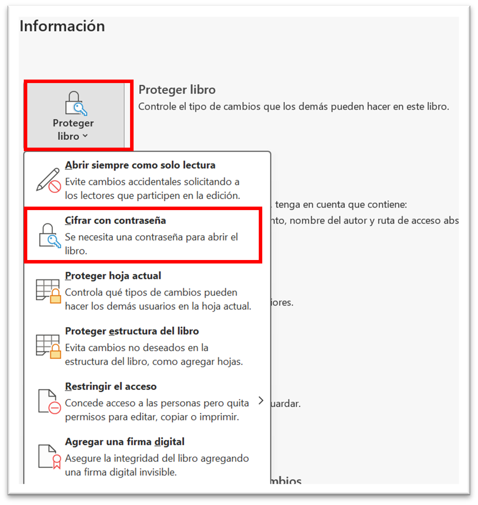Click the document with red ribbon icon

click(x=50, y=457)
